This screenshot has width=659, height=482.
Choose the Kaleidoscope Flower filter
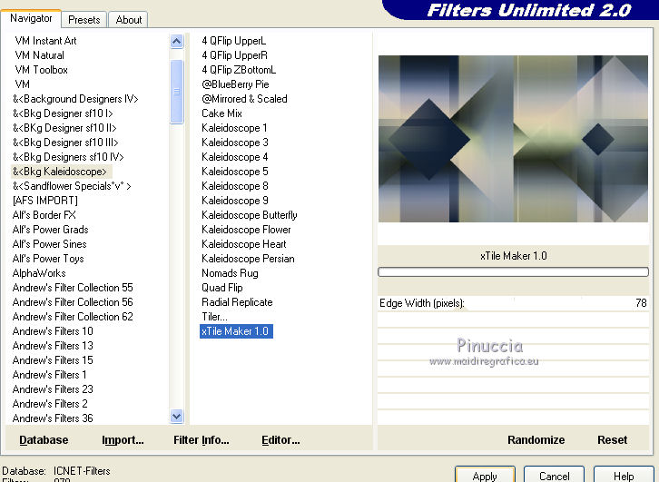point(246,230)
